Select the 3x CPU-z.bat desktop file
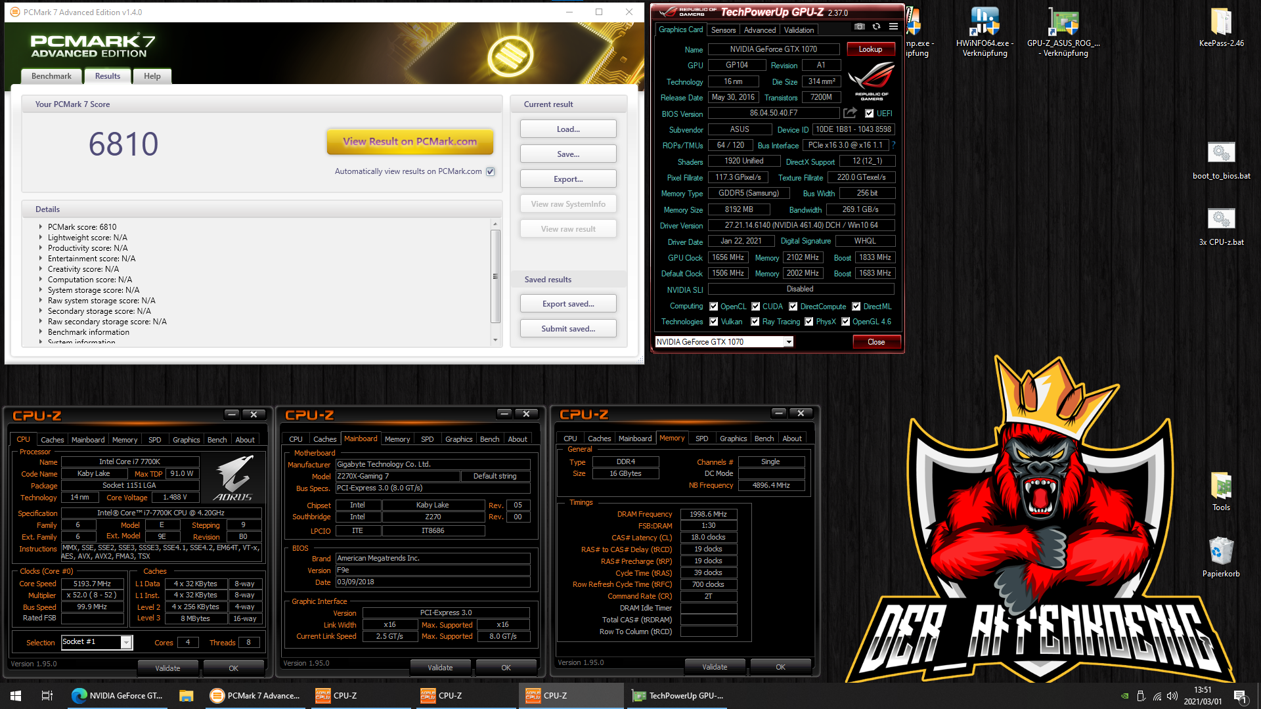The height and width of the screenshot is (709, 1261). 1221,226
